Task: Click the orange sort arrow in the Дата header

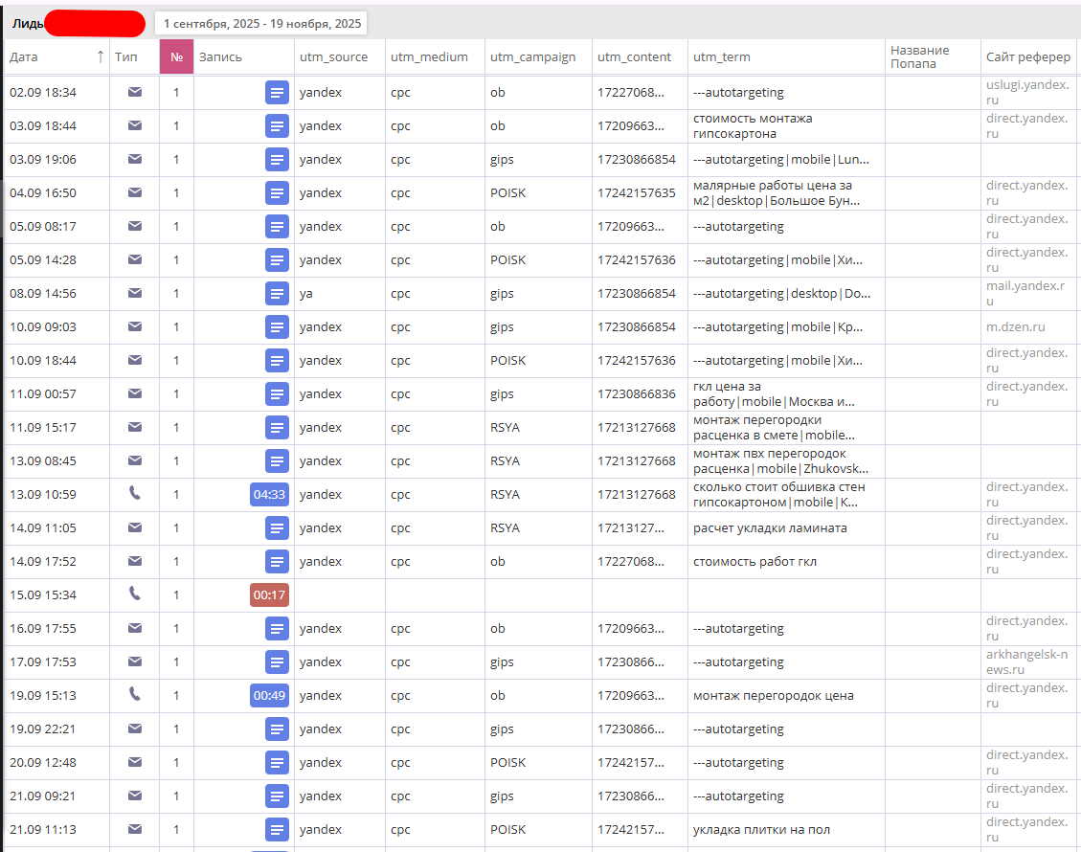Action: (101, 57)
